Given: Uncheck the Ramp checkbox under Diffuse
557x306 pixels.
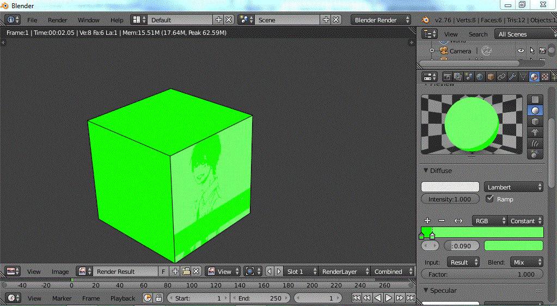Looking at the screenshot, I should click(x=489, y=199).
